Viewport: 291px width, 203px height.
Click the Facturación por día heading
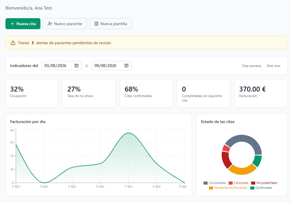[x=28, y=122]
